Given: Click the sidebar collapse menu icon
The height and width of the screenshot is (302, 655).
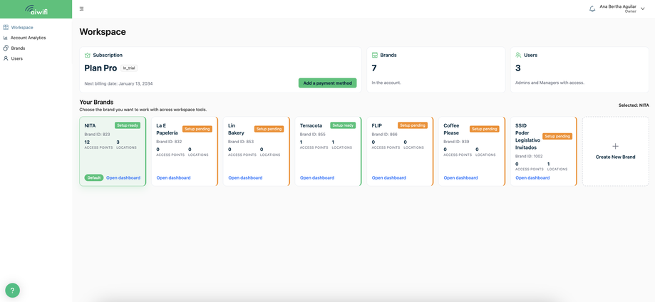Looking at the screenshot, I should 81,9.
